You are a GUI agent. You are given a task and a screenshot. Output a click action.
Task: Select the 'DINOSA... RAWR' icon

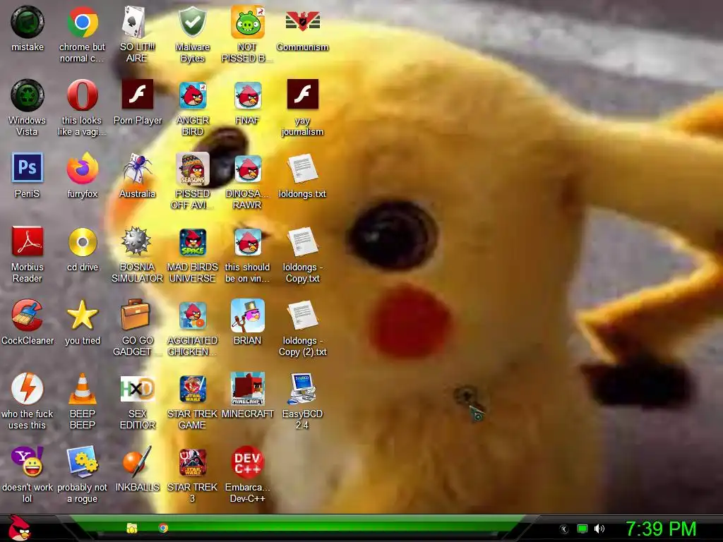(247, 169)
